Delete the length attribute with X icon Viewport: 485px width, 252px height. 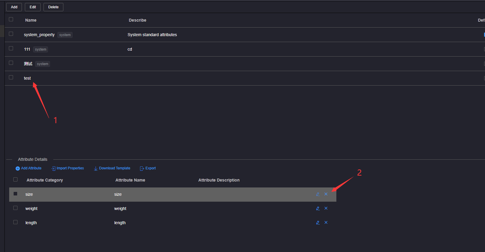click(x=326, y=222)
